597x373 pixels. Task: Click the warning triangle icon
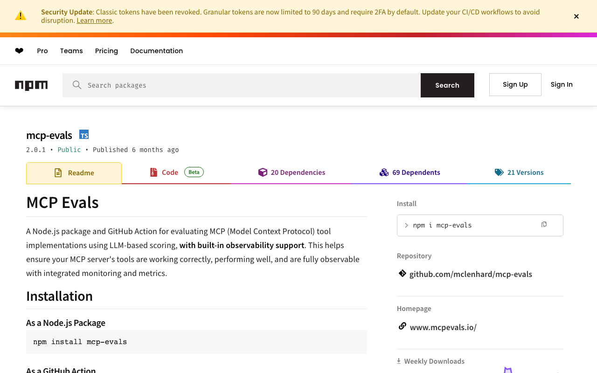pos(21,16)
